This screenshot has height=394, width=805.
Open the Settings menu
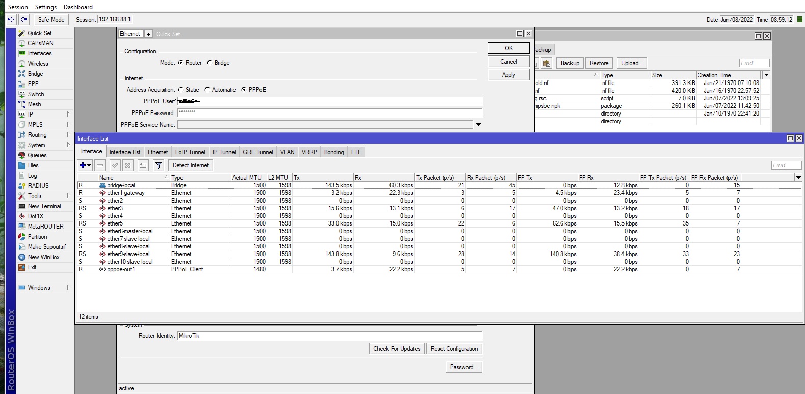click(45, 7)
